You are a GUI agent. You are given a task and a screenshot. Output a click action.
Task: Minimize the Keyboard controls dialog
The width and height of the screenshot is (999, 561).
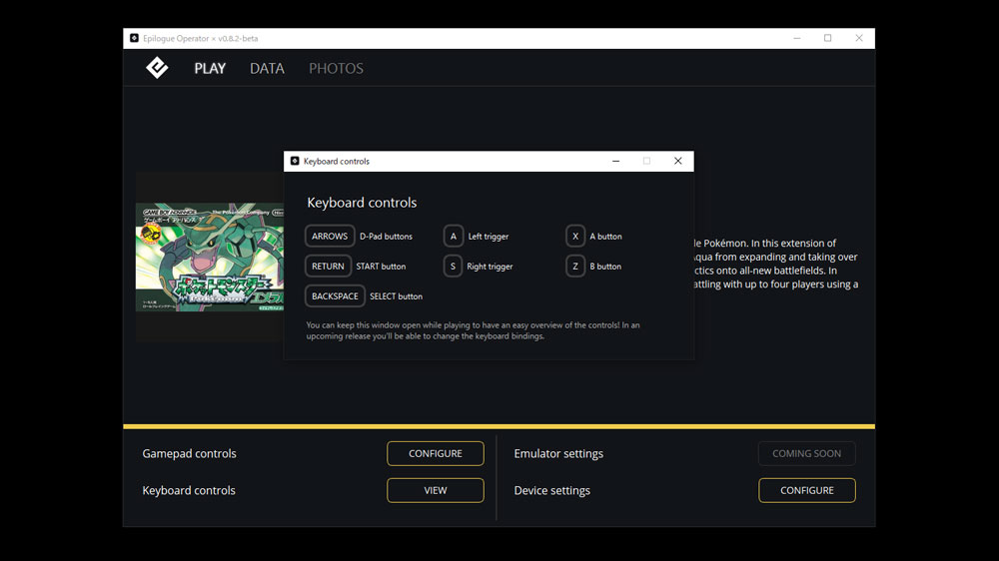point(615,161)
